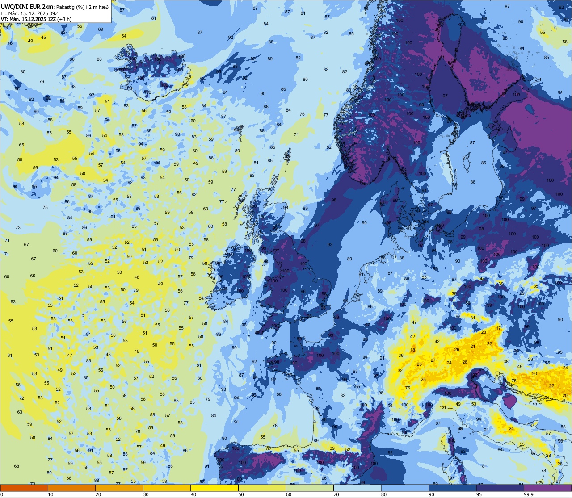Click the legend tick label '10'
The width and height of the screenshot is (572, 498).
click(50, 494)
